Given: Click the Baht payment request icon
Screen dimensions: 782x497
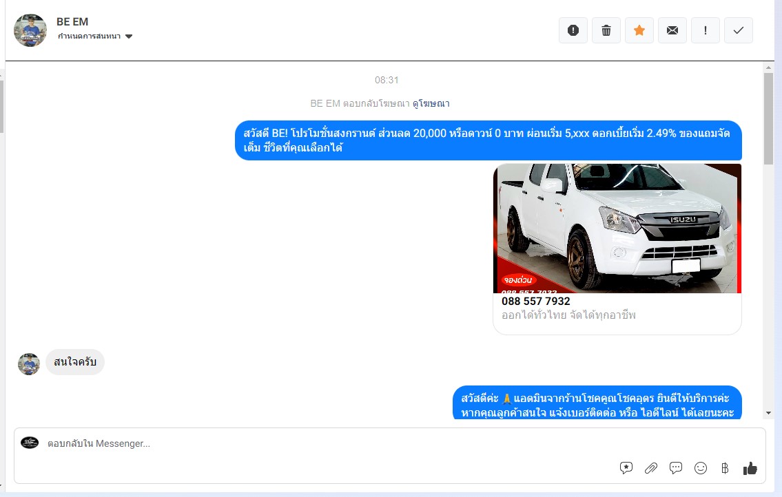Looking at the screenshot, I should point(725,468).
